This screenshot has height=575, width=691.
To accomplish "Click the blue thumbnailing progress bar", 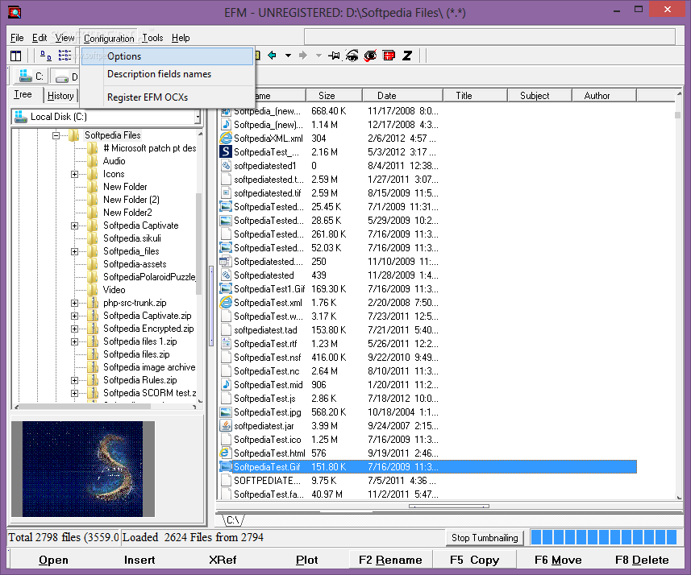I will point(604,538).
